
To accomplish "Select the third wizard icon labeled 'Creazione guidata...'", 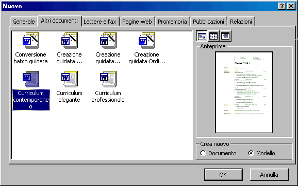I will [x=108, y=41].
